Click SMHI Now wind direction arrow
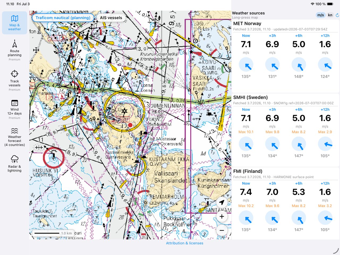Viewport: 340px width, 255px height. (x=246, y=144)
